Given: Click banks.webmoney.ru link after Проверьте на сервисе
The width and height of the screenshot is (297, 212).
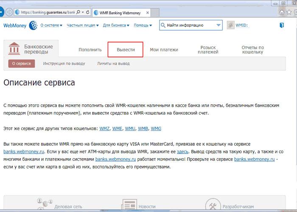Looking at the screenshot, I should coord(255,159).
